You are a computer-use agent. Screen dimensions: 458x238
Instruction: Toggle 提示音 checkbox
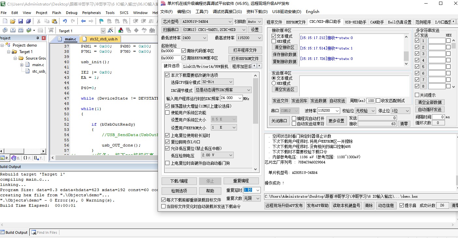click(402, 205)
